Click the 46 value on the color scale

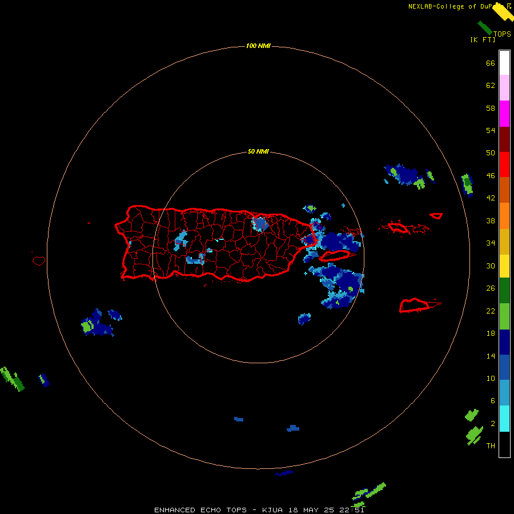491,176
